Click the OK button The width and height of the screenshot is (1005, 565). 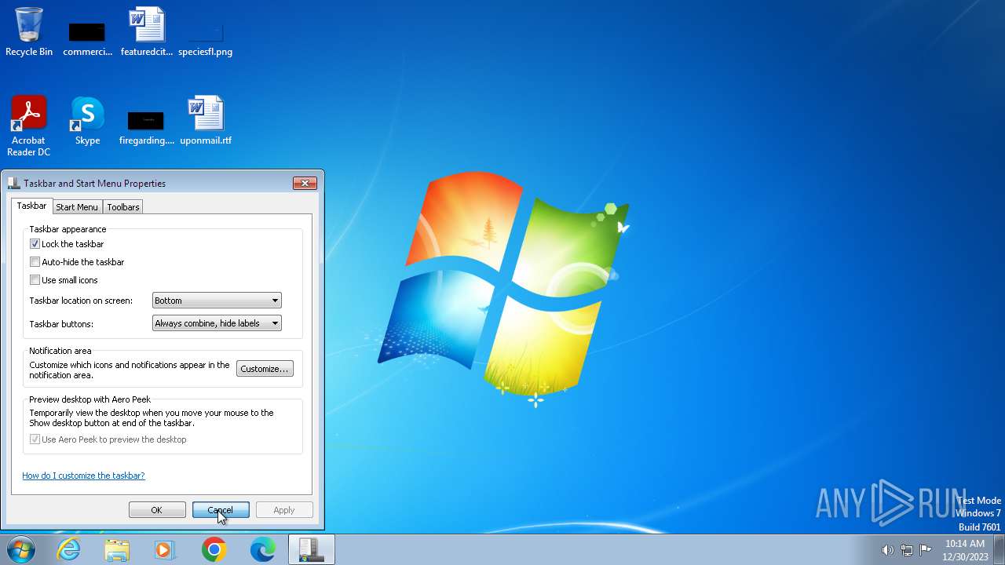coord(157,510)
